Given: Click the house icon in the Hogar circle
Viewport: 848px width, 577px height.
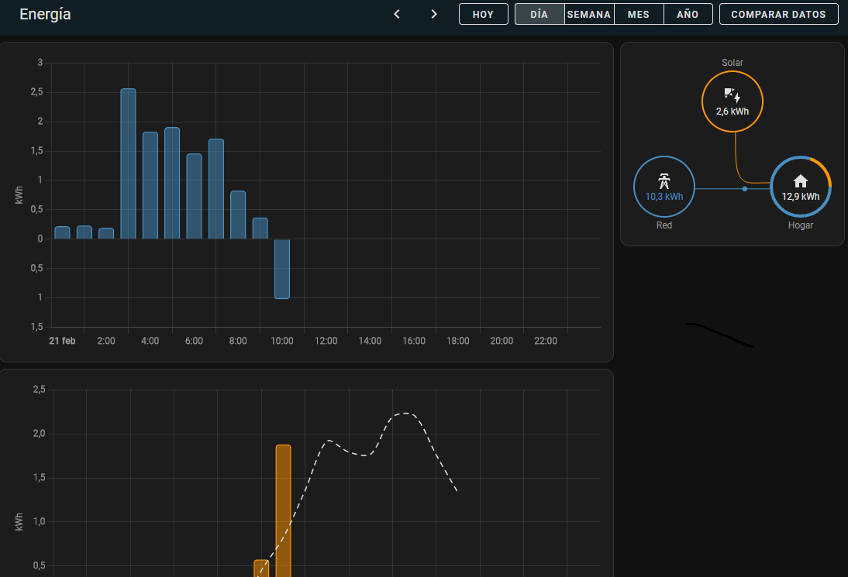Looking at the screenshot, I should (801, 181).
